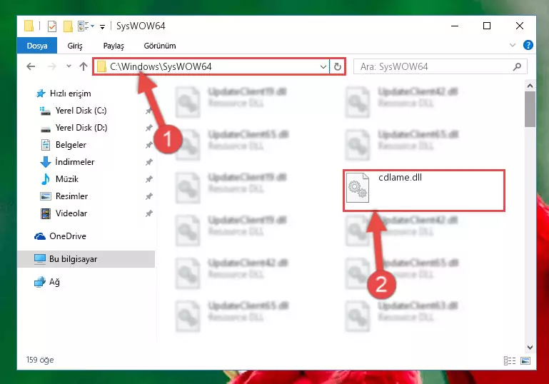This screenshot has width=549, height=384.
Task: Click the folder icon in title bar
Action: coord(29,26)
